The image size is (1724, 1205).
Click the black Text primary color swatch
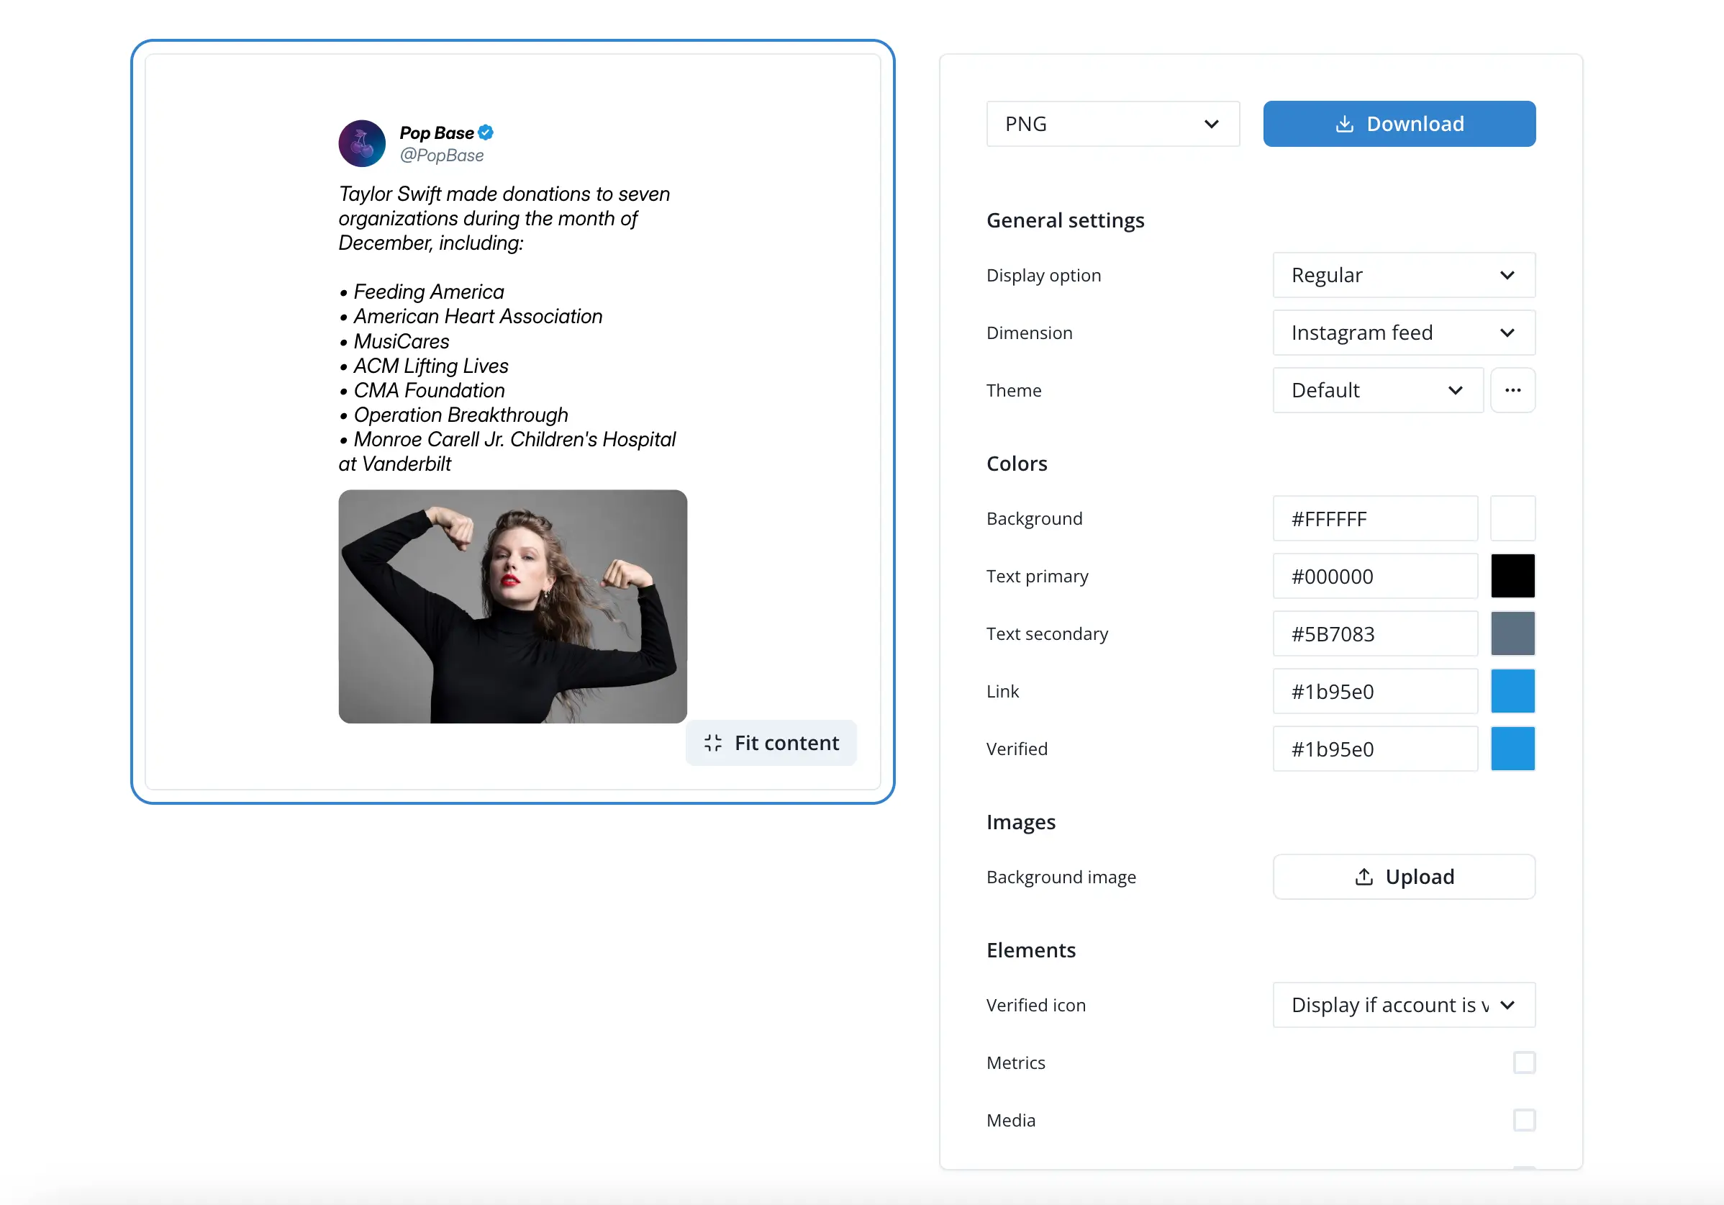point(1512,576)
